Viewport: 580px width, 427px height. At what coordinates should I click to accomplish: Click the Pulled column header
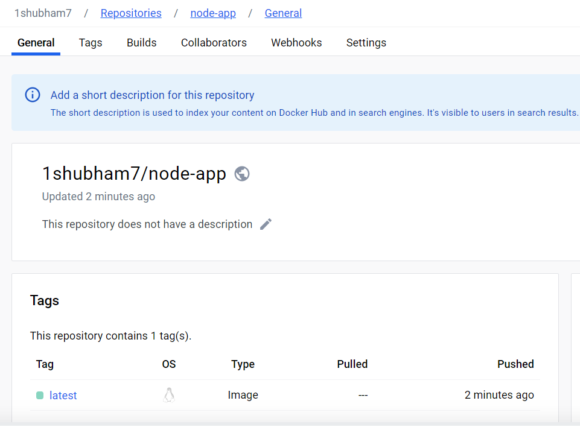(x=352, y=364)
